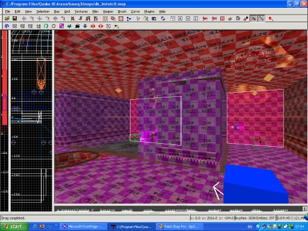The image size is (308, 231).
Task: Click the red weld patch points icon
Action: tap(230, 19)
